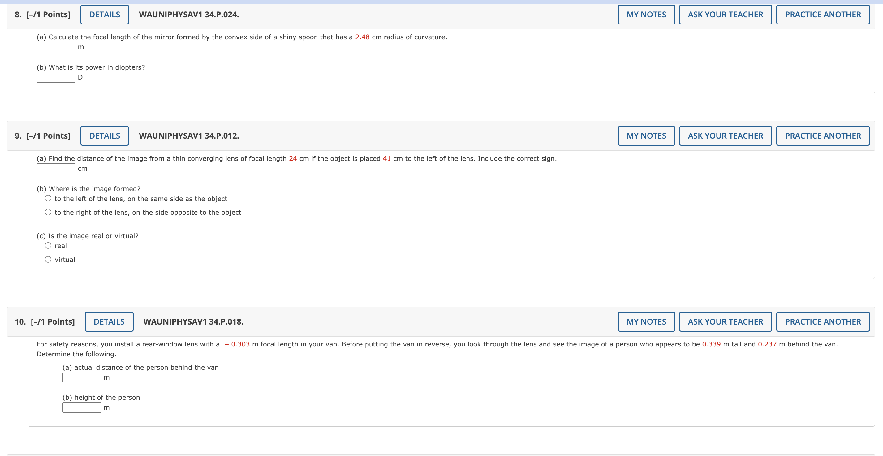Open MY NOTES for question 9
883x456 pixels.
point(646,136)
